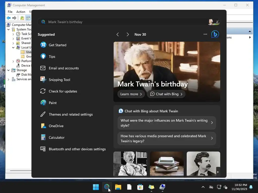Open File Explorer from taskbar

pyautogui.click(x=118, y=187)
